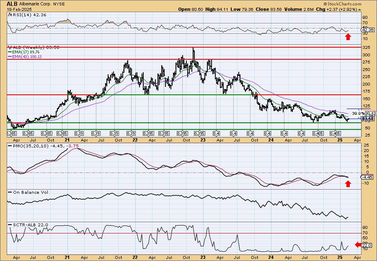The width and height of the screenshot is (377, 261).
Task: Click the EMA(17) 89.76 legend label
Action: click(x=26, y=52)
